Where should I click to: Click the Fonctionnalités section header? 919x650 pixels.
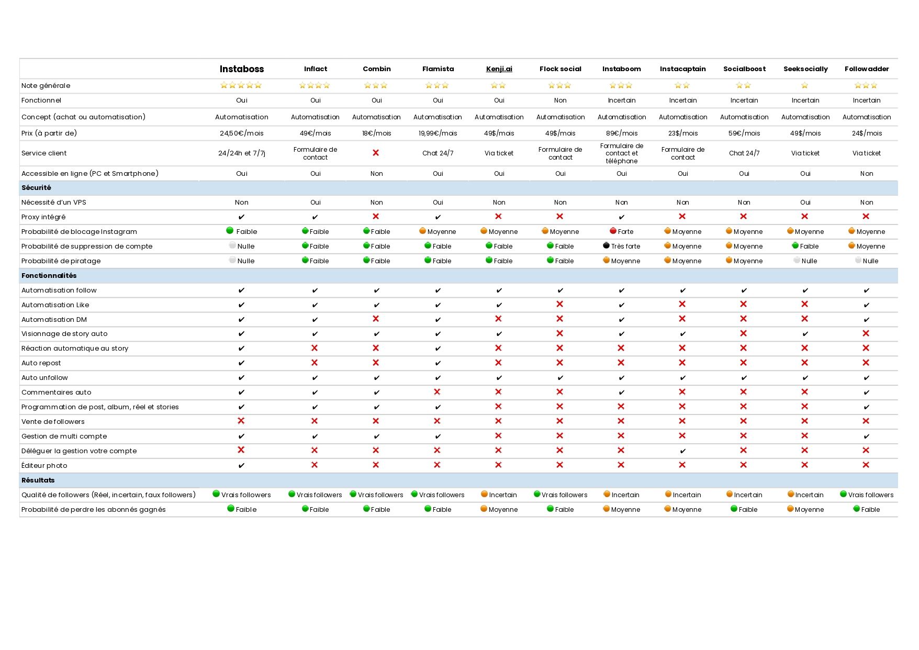tap(458, 275)
